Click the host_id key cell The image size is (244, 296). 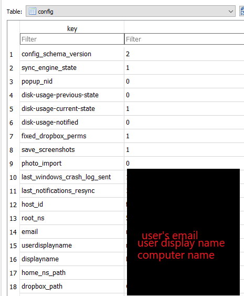[x=72, y=205]
